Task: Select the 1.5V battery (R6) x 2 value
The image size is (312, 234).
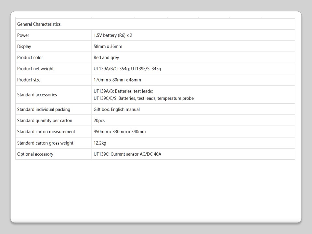Action: pos(113,35)
